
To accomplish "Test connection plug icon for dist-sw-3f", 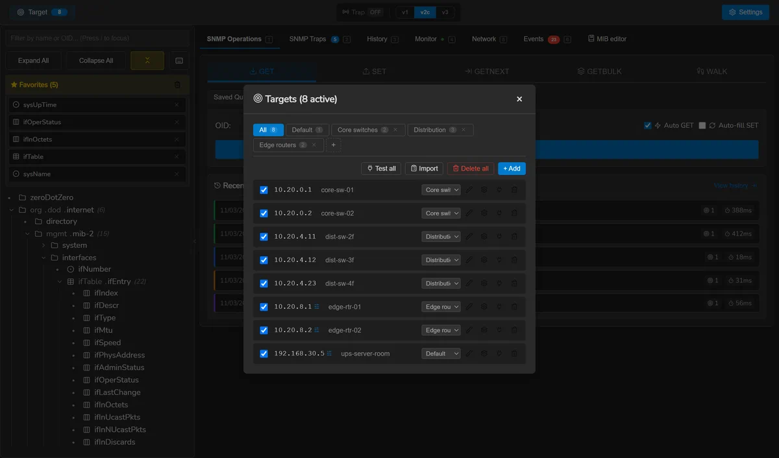I will click(x=499, y=260).
